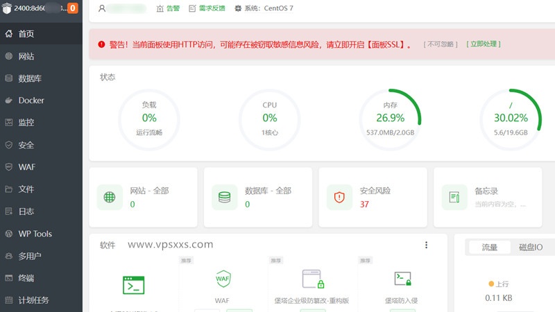Viewport: 555px width, 312px height.
Task: Click the 537.0MB/2.0GB memory value
Action: coord(390,132)
